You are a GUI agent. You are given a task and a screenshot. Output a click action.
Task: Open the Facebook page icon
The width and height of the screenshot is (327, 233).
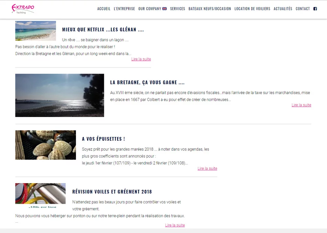(x=315, y=9)
